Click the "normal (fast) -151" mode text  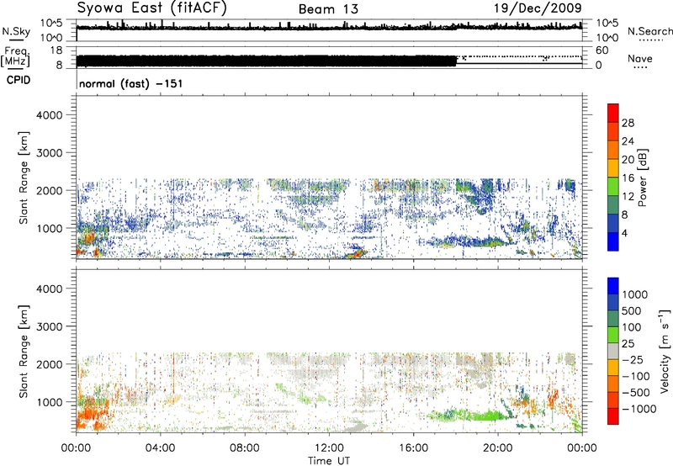click(131, 83)
